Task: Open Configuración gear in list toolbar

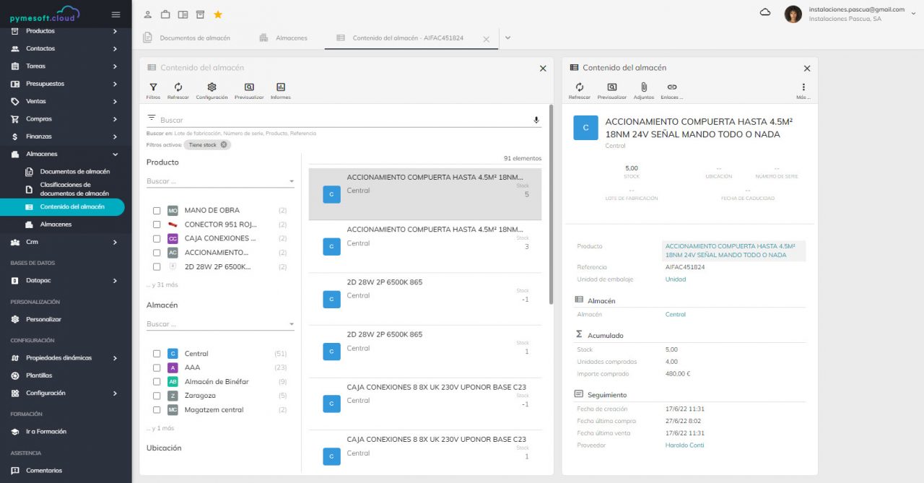Action: (212, 87)
